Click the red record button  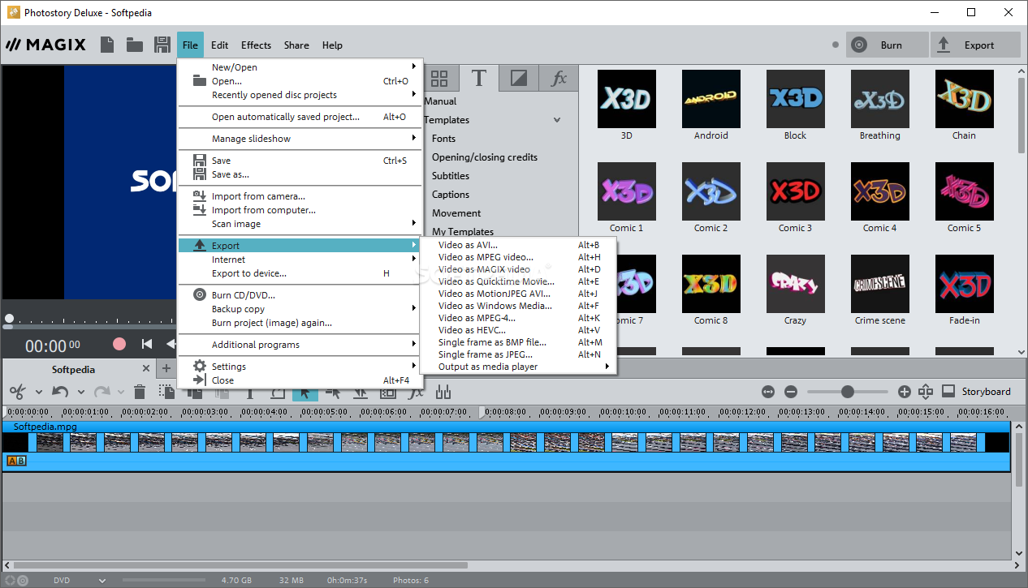(119, 344)
